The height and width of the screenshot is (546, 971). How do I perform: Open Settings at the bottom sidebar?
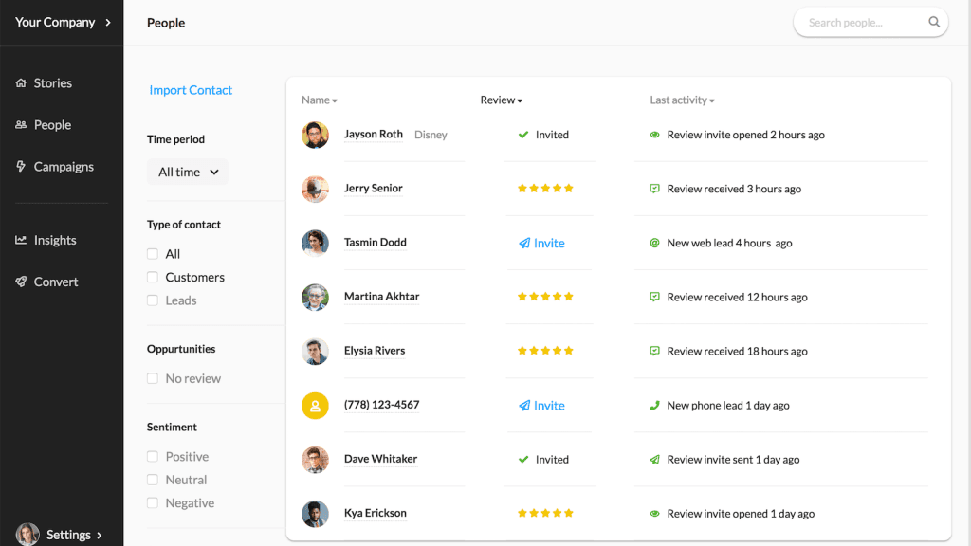tap(69, 534)
